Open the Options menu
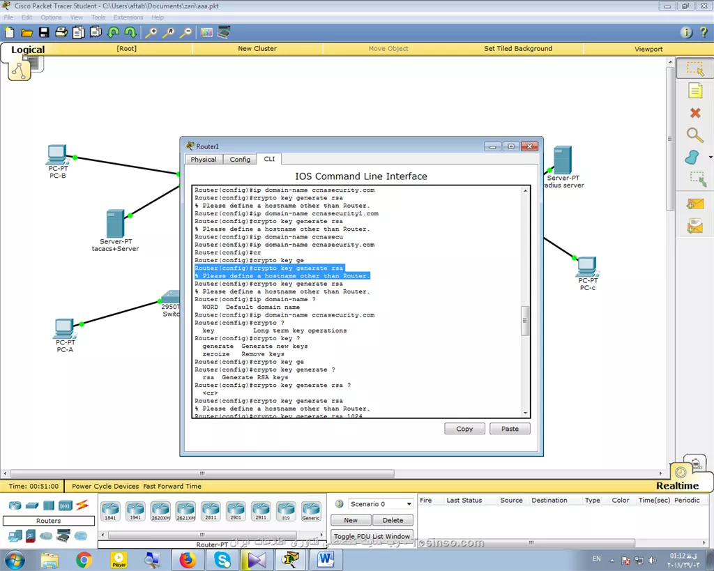Viewport: 714px width, 571px height. pos(51,17)
